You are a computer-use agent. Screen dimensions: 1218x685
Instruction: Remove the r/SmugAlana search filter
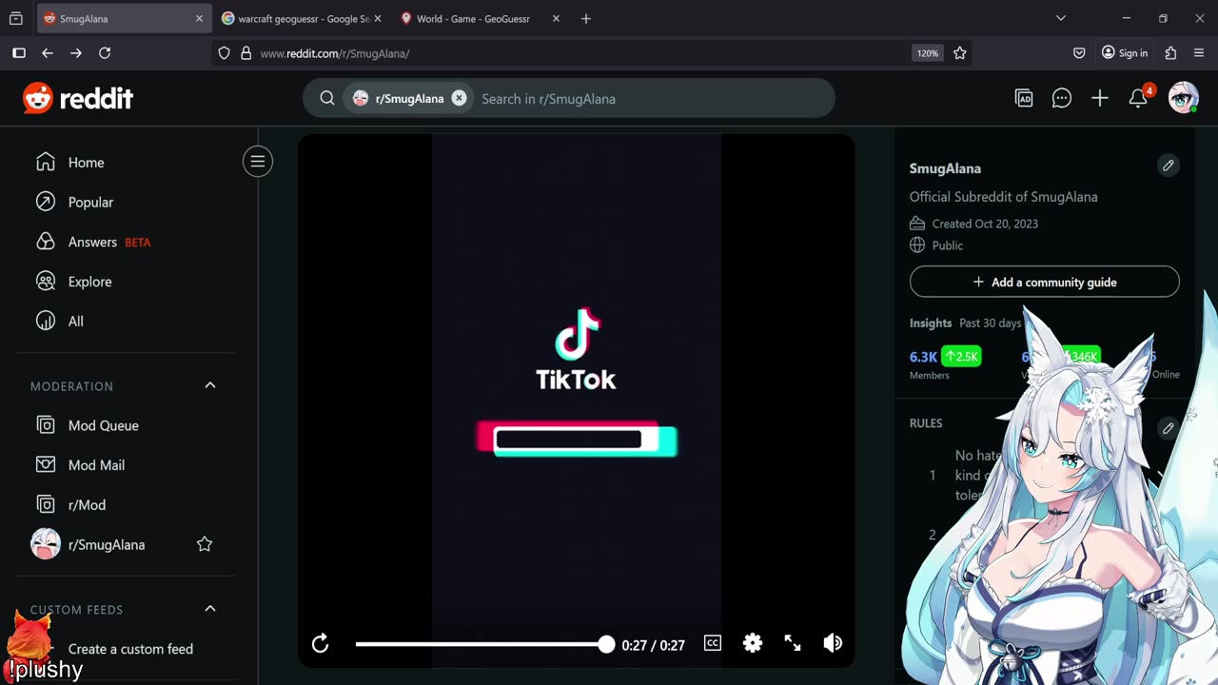(460, 98)
